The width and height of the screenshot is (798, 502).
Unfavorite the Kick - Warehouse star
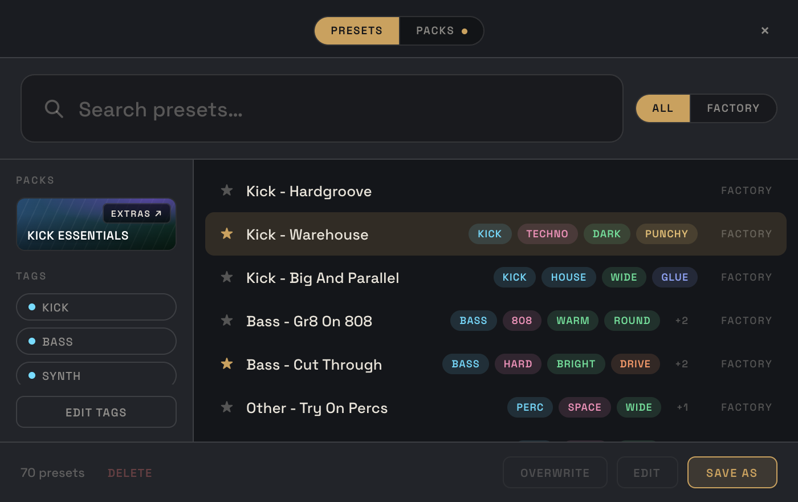pyautogui.click(x=227, y=233)
